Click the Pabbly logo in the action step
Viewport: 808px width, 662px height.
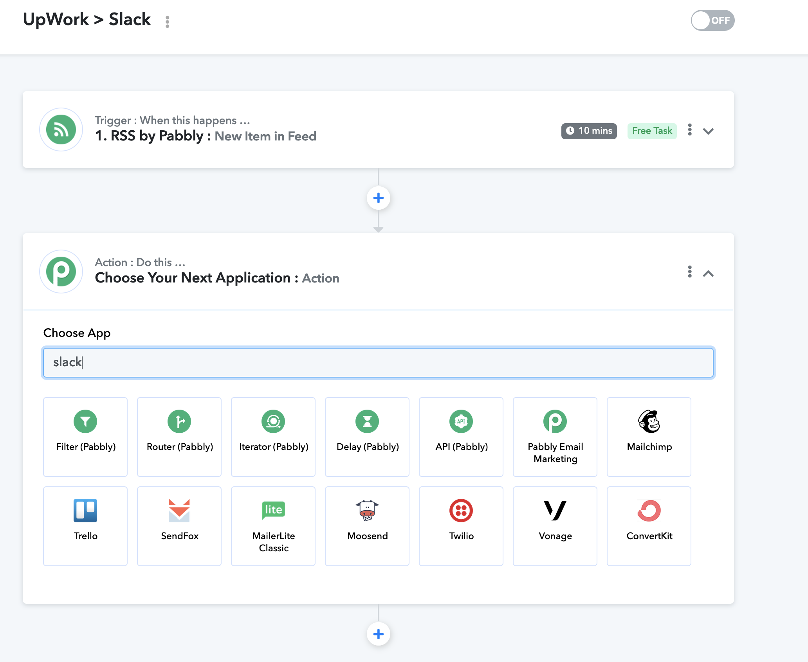click(x=61, y=272)
